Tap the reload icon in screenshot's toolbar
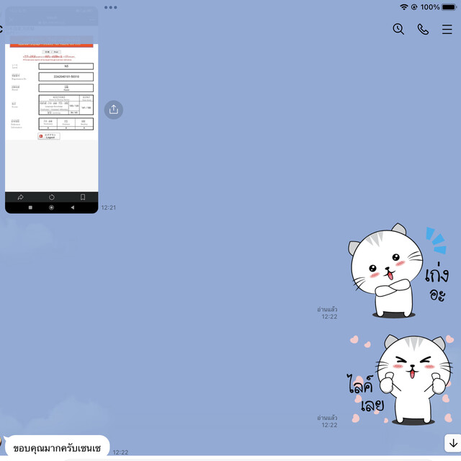The height and width of the screenshot is (461, 461). tap(52, 197)
